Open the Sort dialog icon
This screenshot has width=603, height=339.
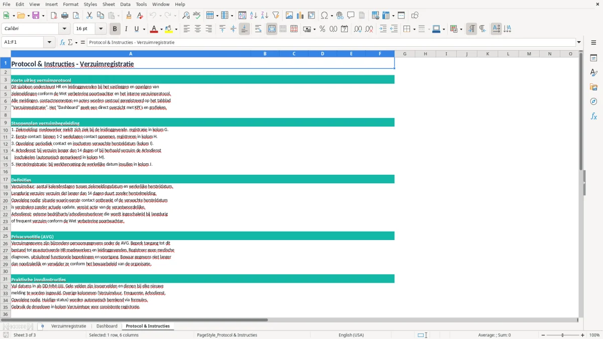(242, 16)
